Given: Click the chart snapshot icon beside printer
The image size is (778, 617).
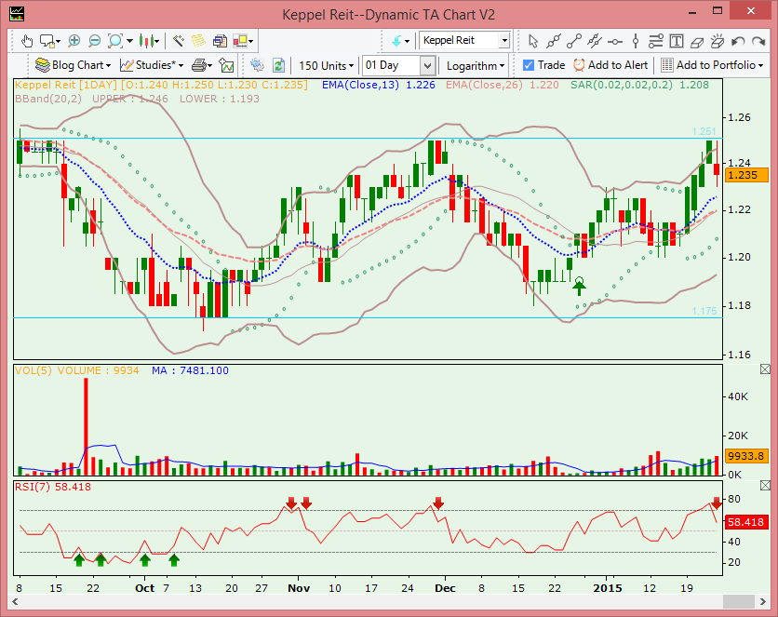Looking at the screenshot, I should (226, 65).
